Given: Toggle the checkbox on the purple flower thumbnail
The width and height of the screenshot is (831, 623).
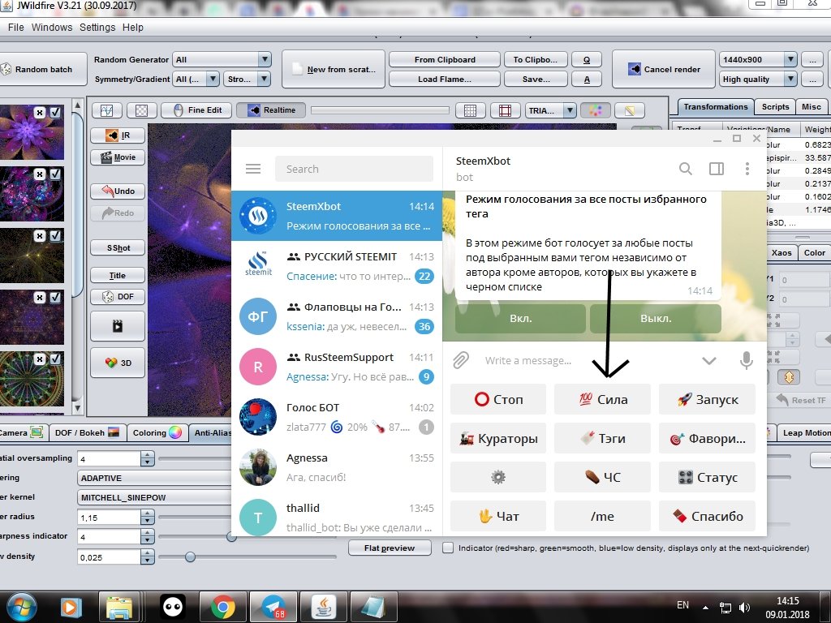Looking at the screenshot, I should pyautogui.click(x=55, y=112).
